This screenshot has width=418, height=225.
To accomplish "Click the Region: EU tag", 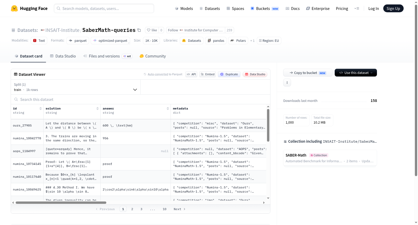I will pos(269,41).
